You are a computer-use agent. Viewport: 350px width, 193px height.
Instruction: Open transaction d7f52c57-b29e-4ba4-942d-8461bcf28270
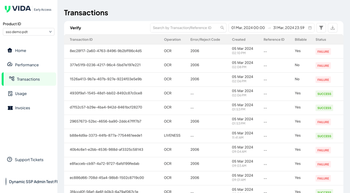[x=106, y=107]
